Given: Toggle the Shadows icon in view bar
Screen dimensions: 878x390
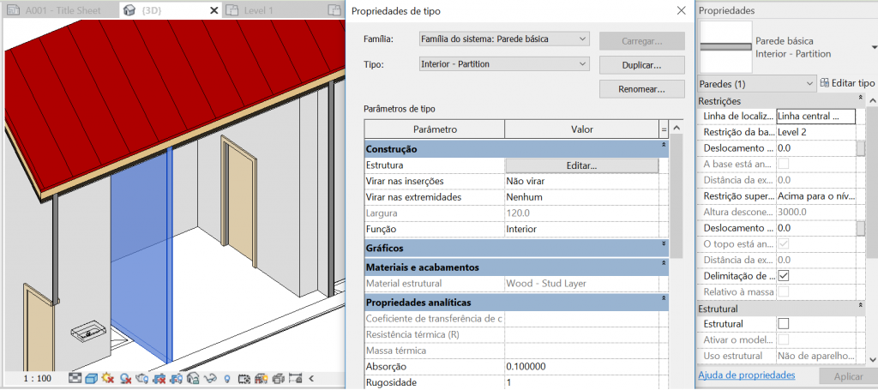Looking at the screenshot, I should [x=125, y=378].
